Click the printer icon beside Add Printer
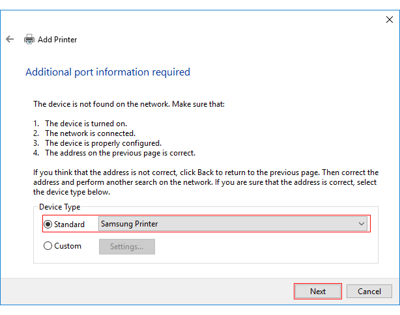Screen dimensions: 400x315 29,39
